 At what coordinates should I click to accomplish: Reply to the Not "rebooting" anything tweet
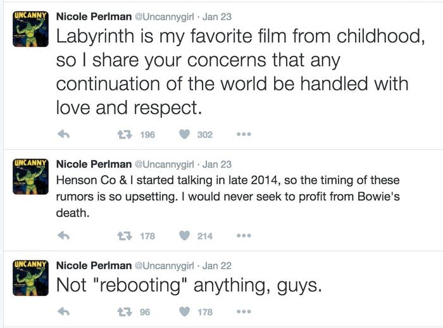click(63, 312)
